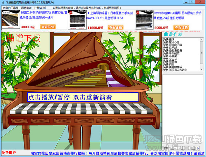Screen dimensions: 206x157
Task: Select 免费 欢乐颂 in the score list
Action: point(170,48)
